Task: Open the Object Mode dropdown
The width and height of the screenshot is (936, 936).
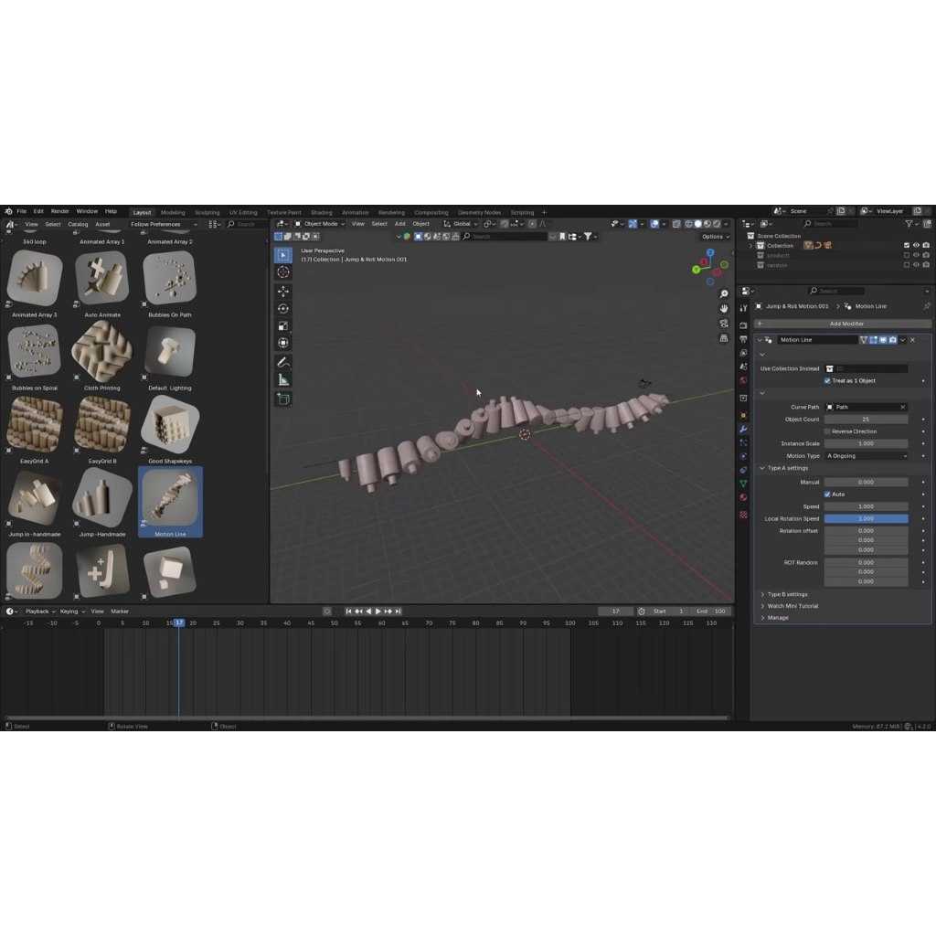Action: pos(320,224)
